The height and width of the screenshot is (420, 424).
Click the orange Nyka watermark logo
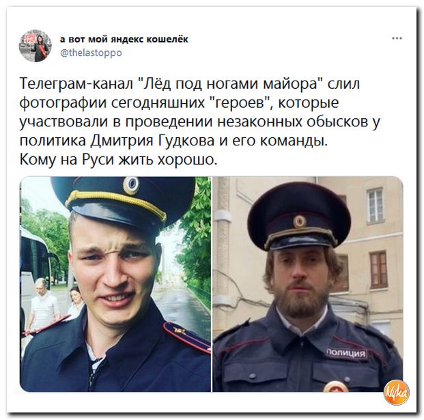pos(396,392)
